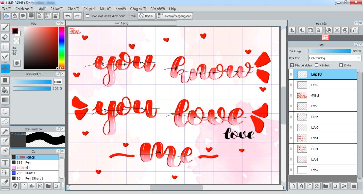This screenshot has height=194, width=363.
Task: Click the Redo arrow in toolbar
Action: point(77,16)
